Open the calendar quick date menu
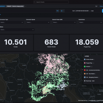The image size is (103, 103). [x=62, y=11]
